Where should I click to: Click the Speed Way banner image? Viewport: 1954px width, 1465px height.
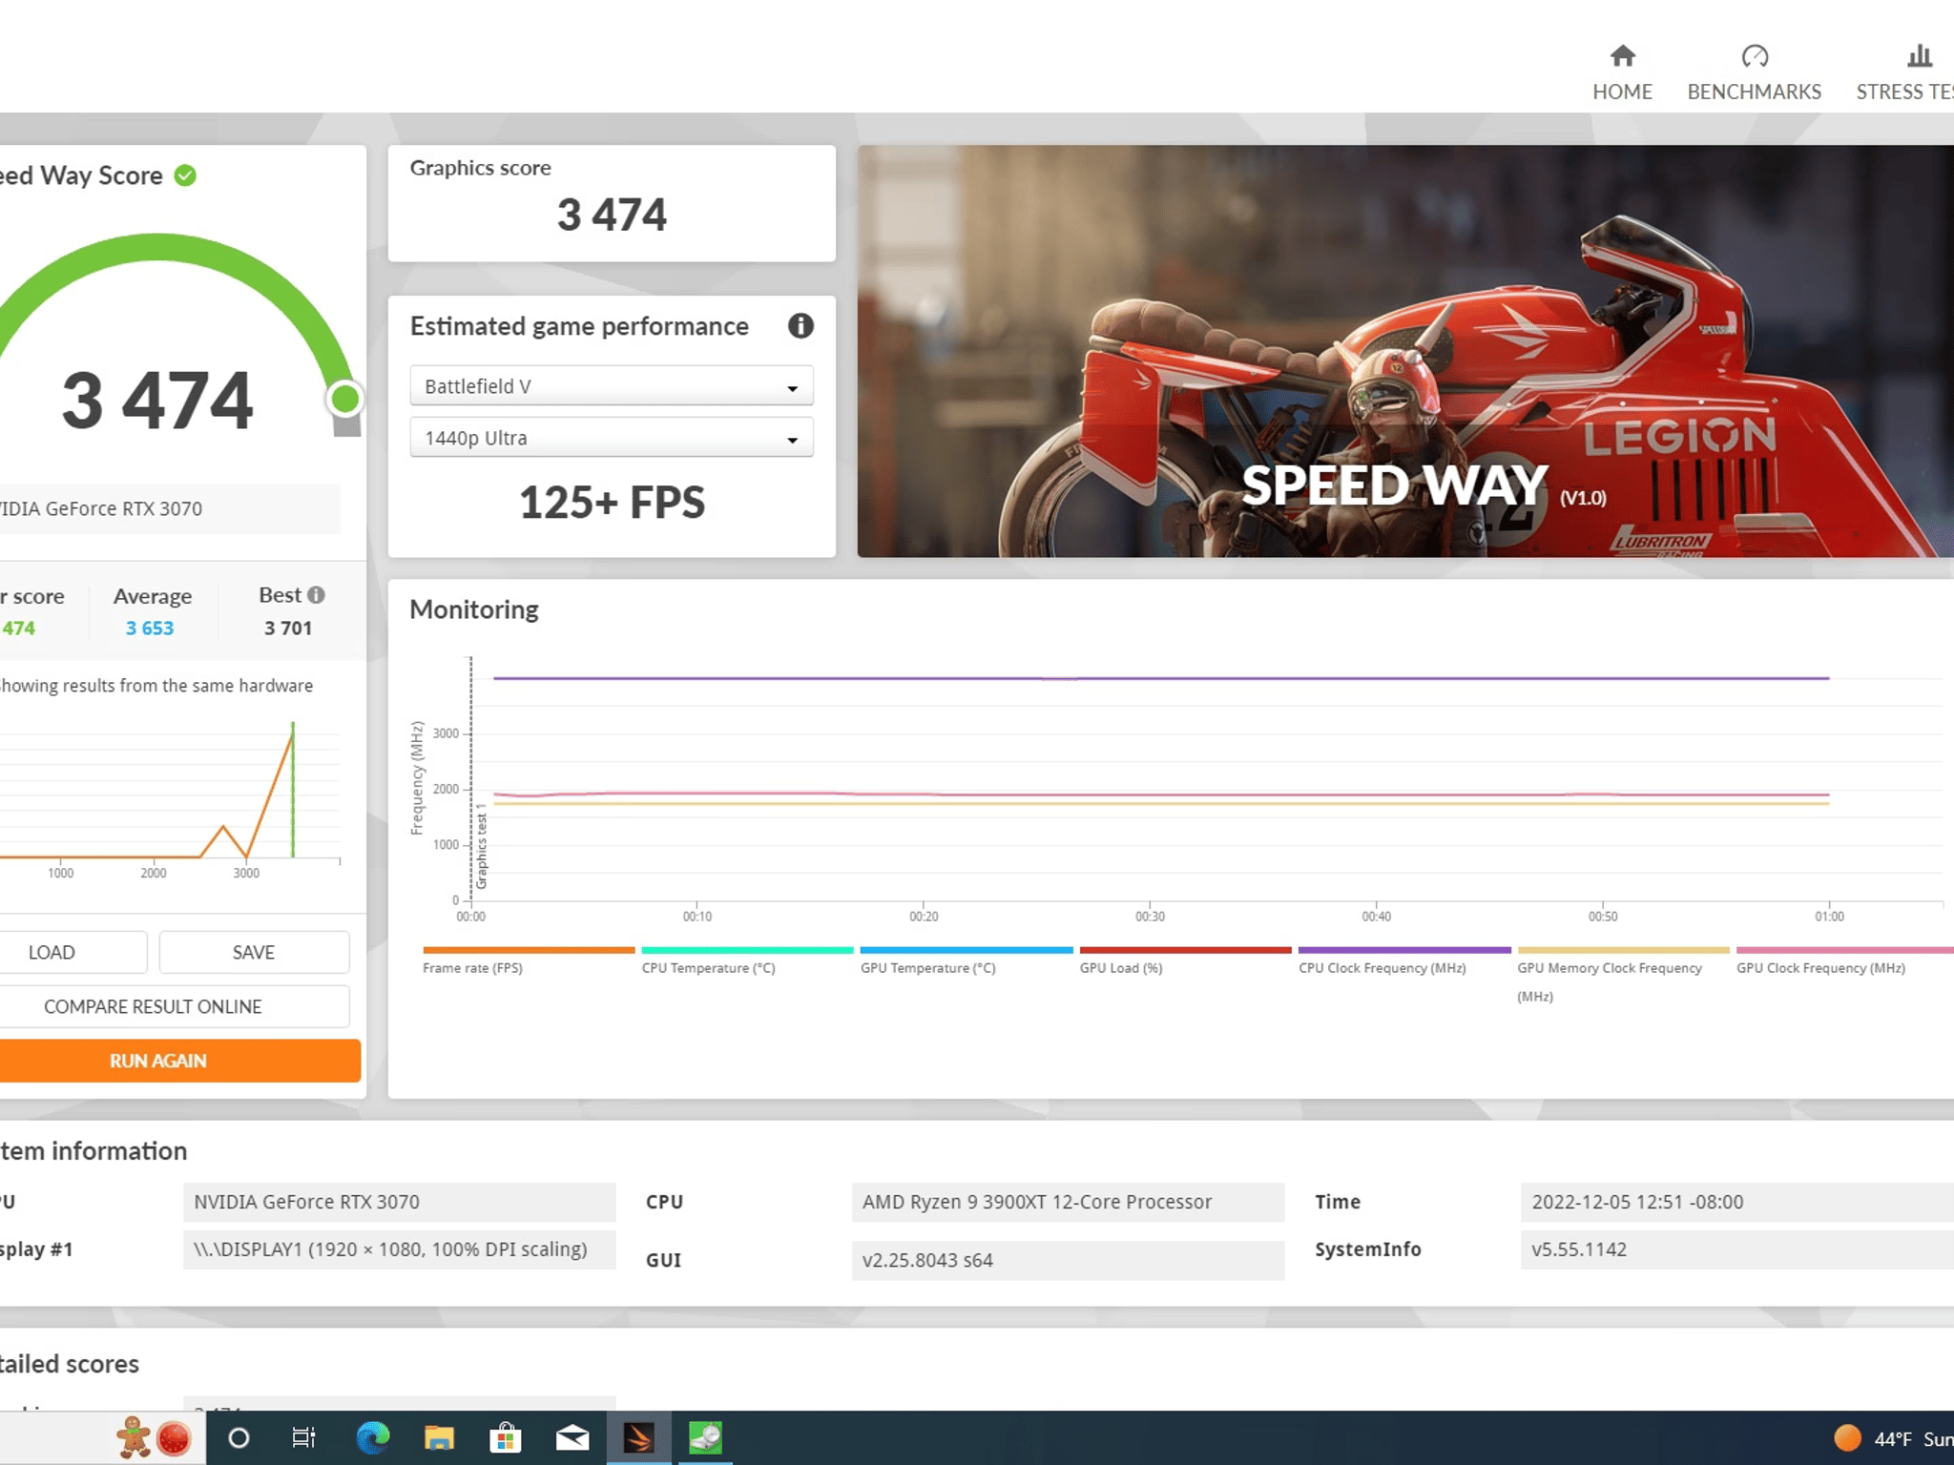click(x=1405, y=351)
